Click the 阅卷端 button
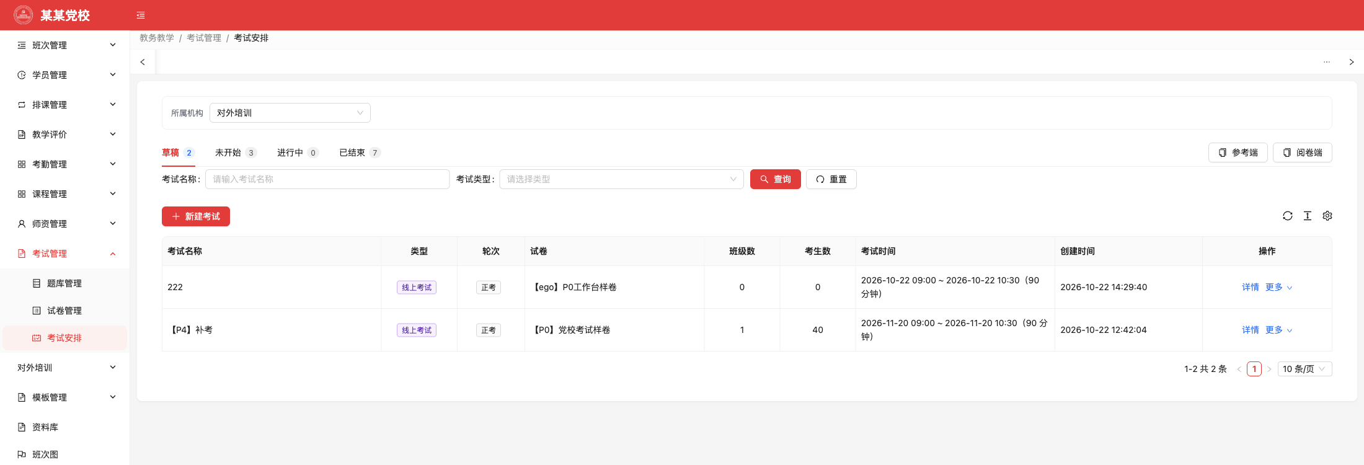Image resolution: width=1364 pixels, height=465 pixels. (x=1303, y=153)
